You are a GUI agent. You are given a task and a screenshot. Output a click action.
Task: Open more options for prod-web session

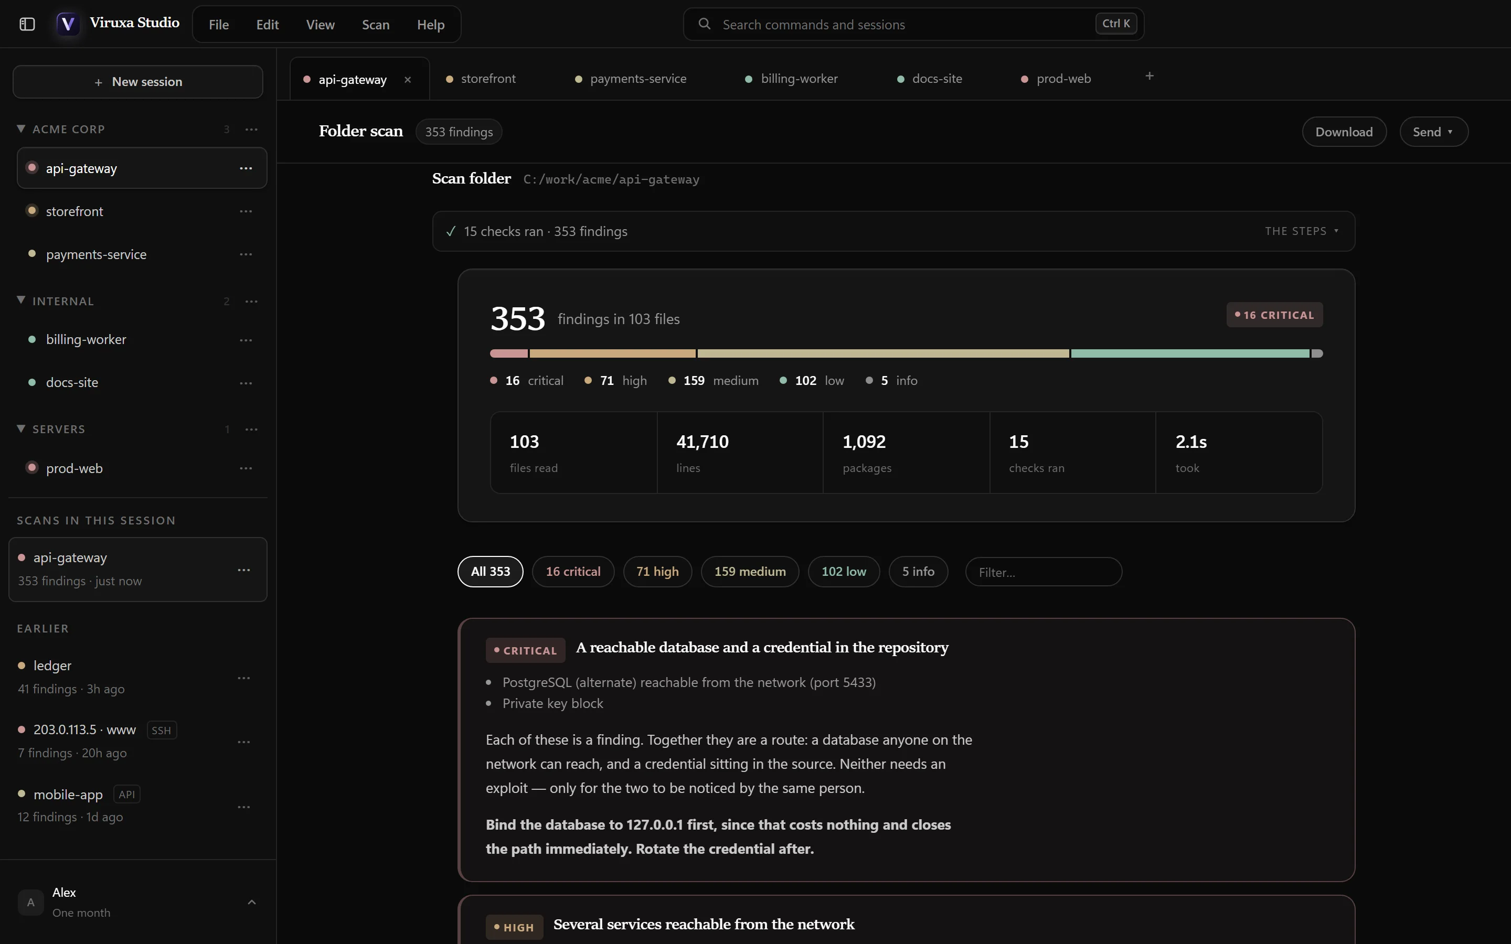tap(246, 468)
